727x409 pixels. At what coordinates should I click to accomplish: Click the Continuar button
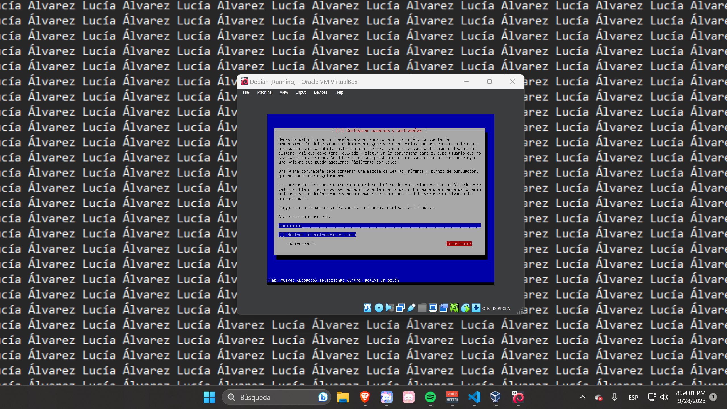[x=459, y=244]
